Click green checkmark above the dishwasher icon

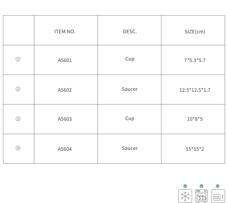point(201,186)
